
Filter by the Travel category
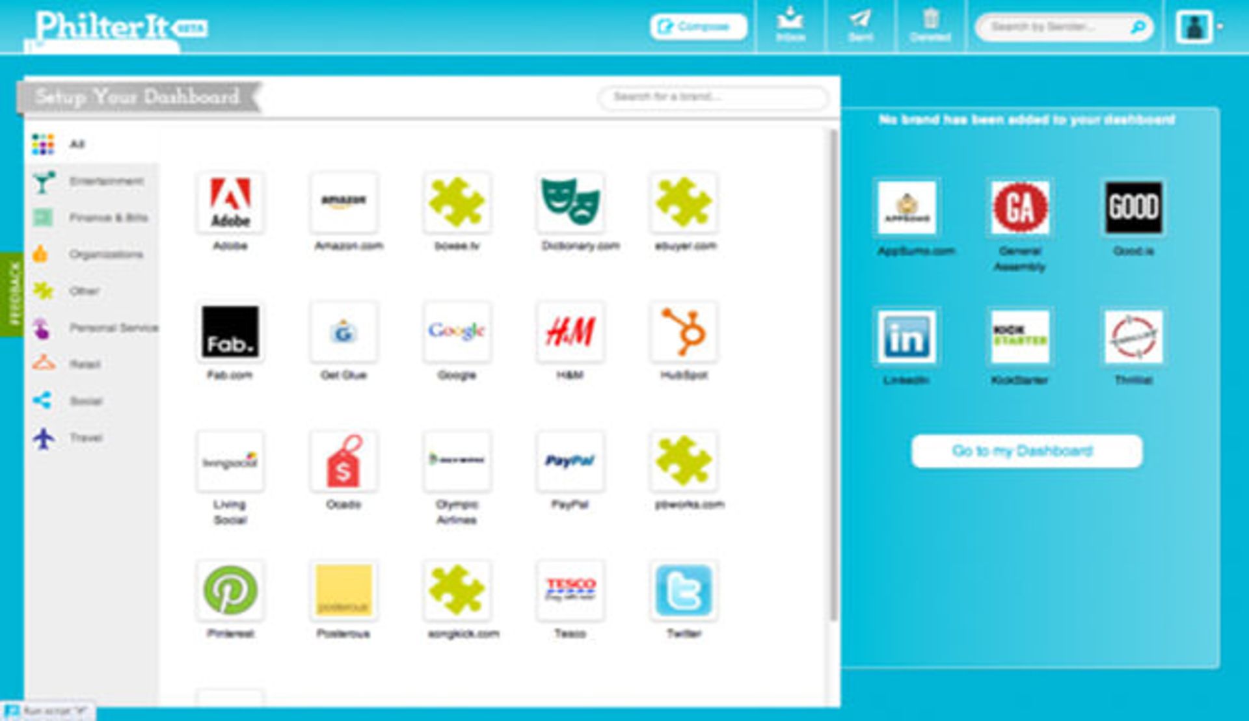pyautogui.click(x=91, y=438)
